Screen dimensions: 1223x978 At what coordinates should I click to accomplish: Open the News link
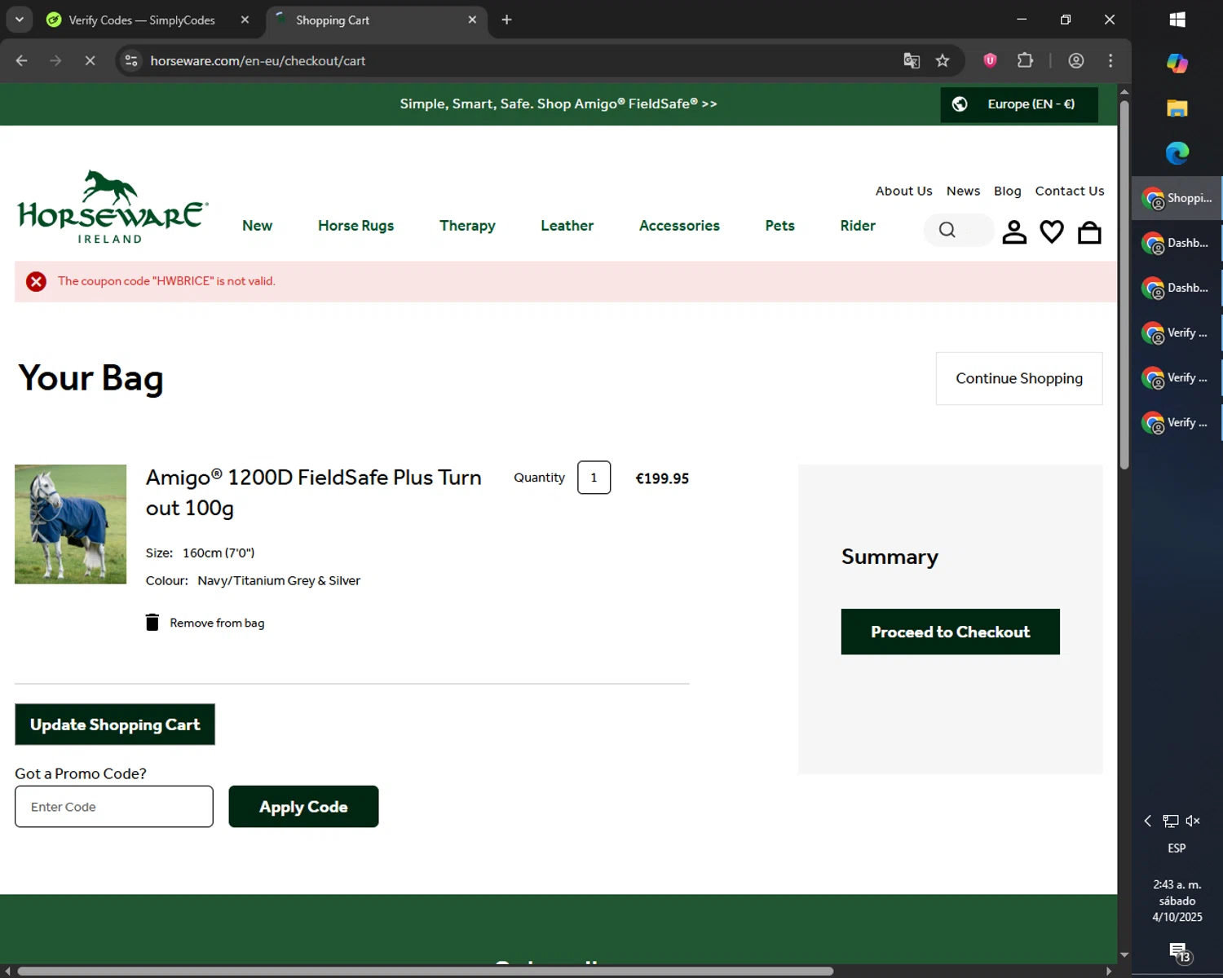(963, 191)
